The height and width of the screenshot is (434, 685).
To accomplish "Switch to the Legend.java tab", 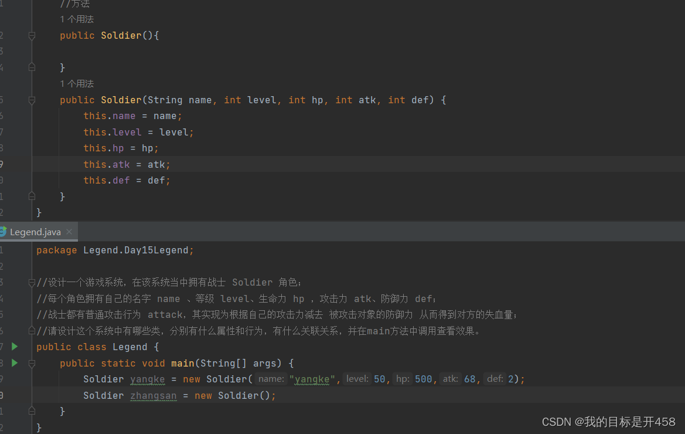I will click(35, 232).
